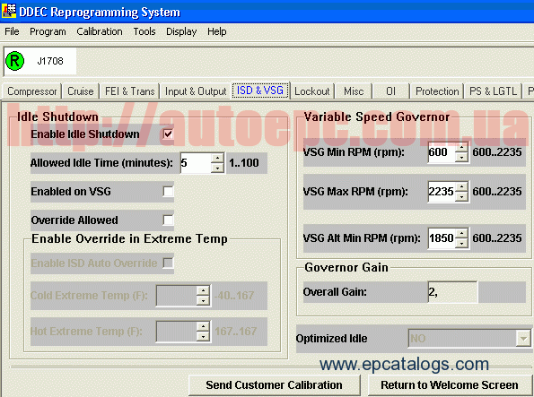Enable the Override Allowed checkbox
Screen dimensions: 534x397
pyautogui.click(x=168, y=220)
